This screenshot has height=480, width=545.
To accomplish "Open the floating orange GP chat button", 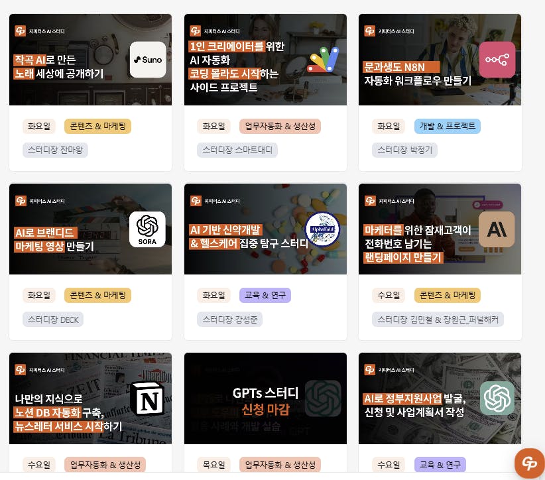I will pyautogui.click(x=529, y=463).
